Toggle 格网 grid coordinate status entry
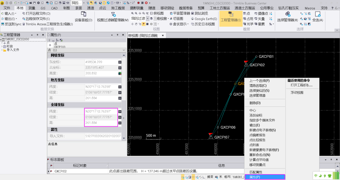Viewport: 340px width, 180px height. click(x=227, y=177)
